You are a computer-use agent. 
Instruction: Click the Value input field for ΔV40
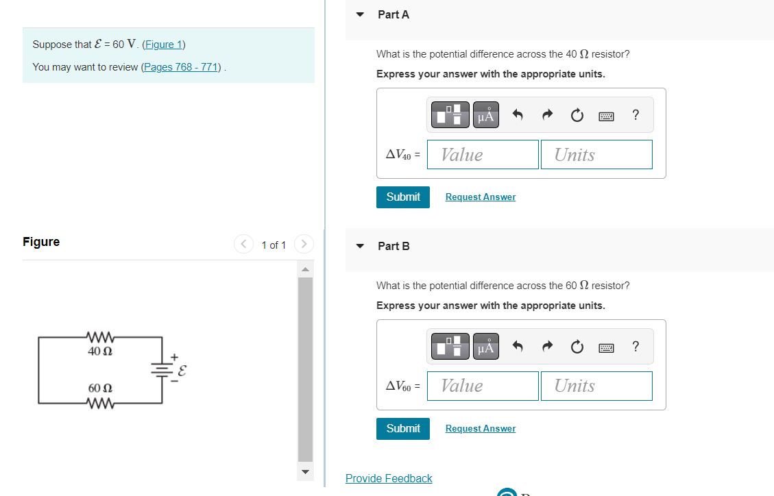[x=482, y=154]
